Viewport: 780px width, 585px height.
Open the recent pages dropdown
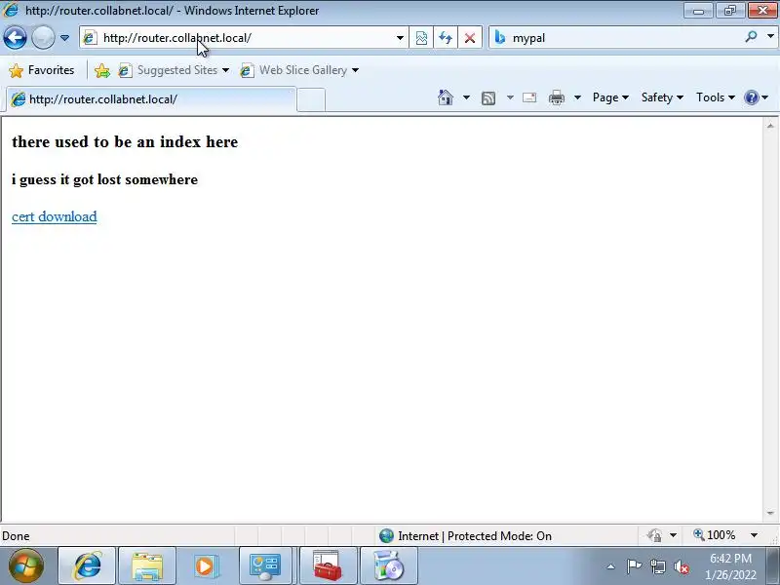pos(64,38)
